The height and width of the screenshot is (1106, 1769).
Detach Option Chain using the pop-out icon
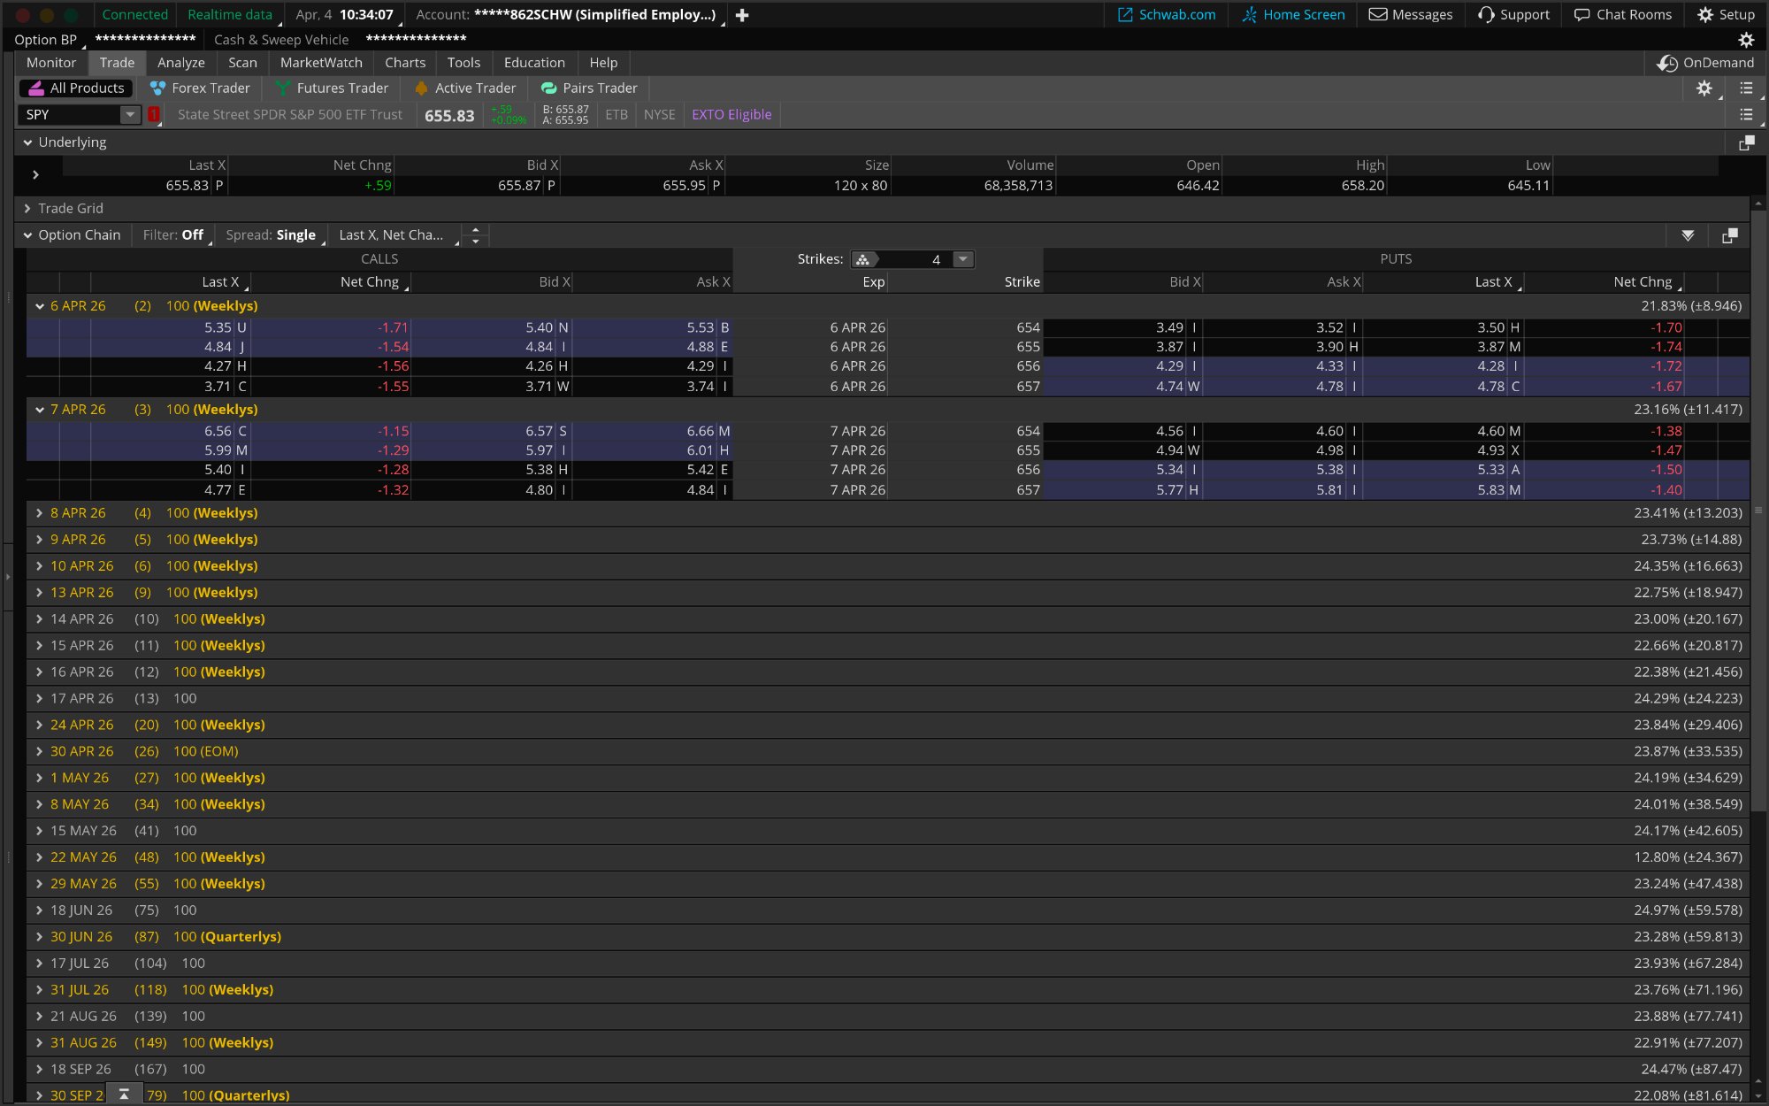point(1730,235)
